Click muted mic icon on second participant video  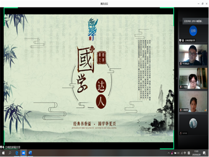pyautogui.click(x=181, y=87)
